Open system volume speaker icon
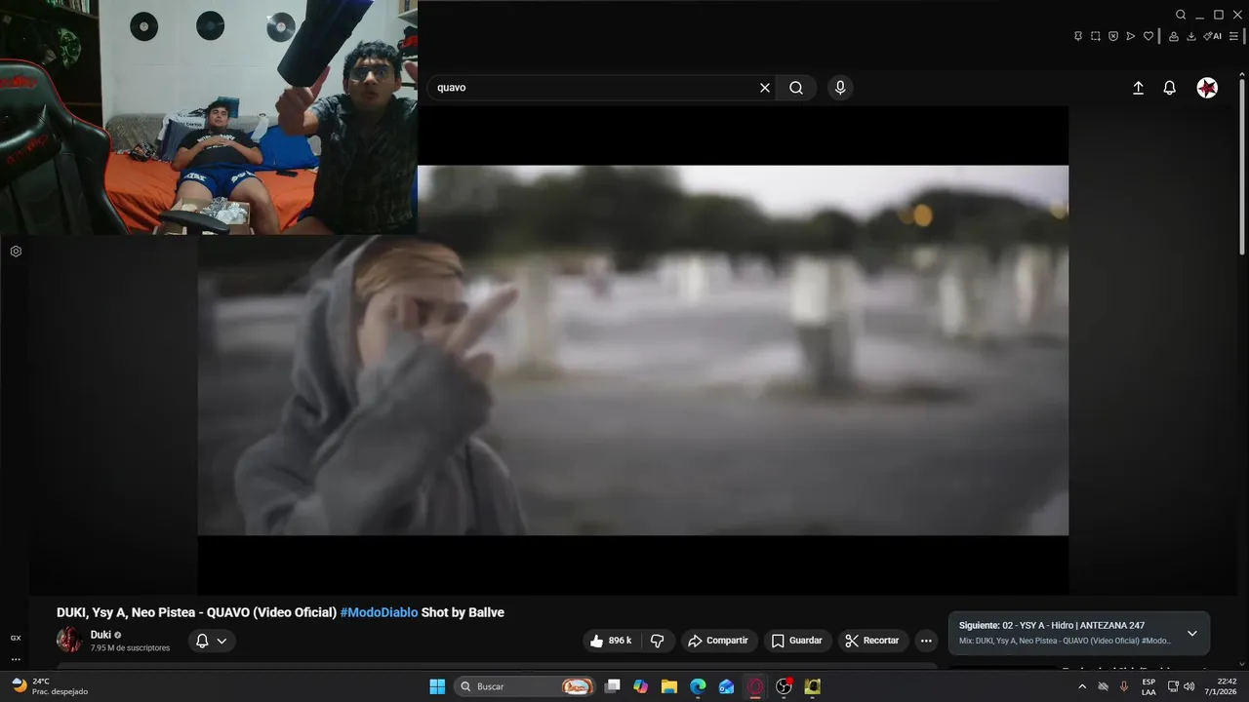1249x702 pixels. 1189,686
